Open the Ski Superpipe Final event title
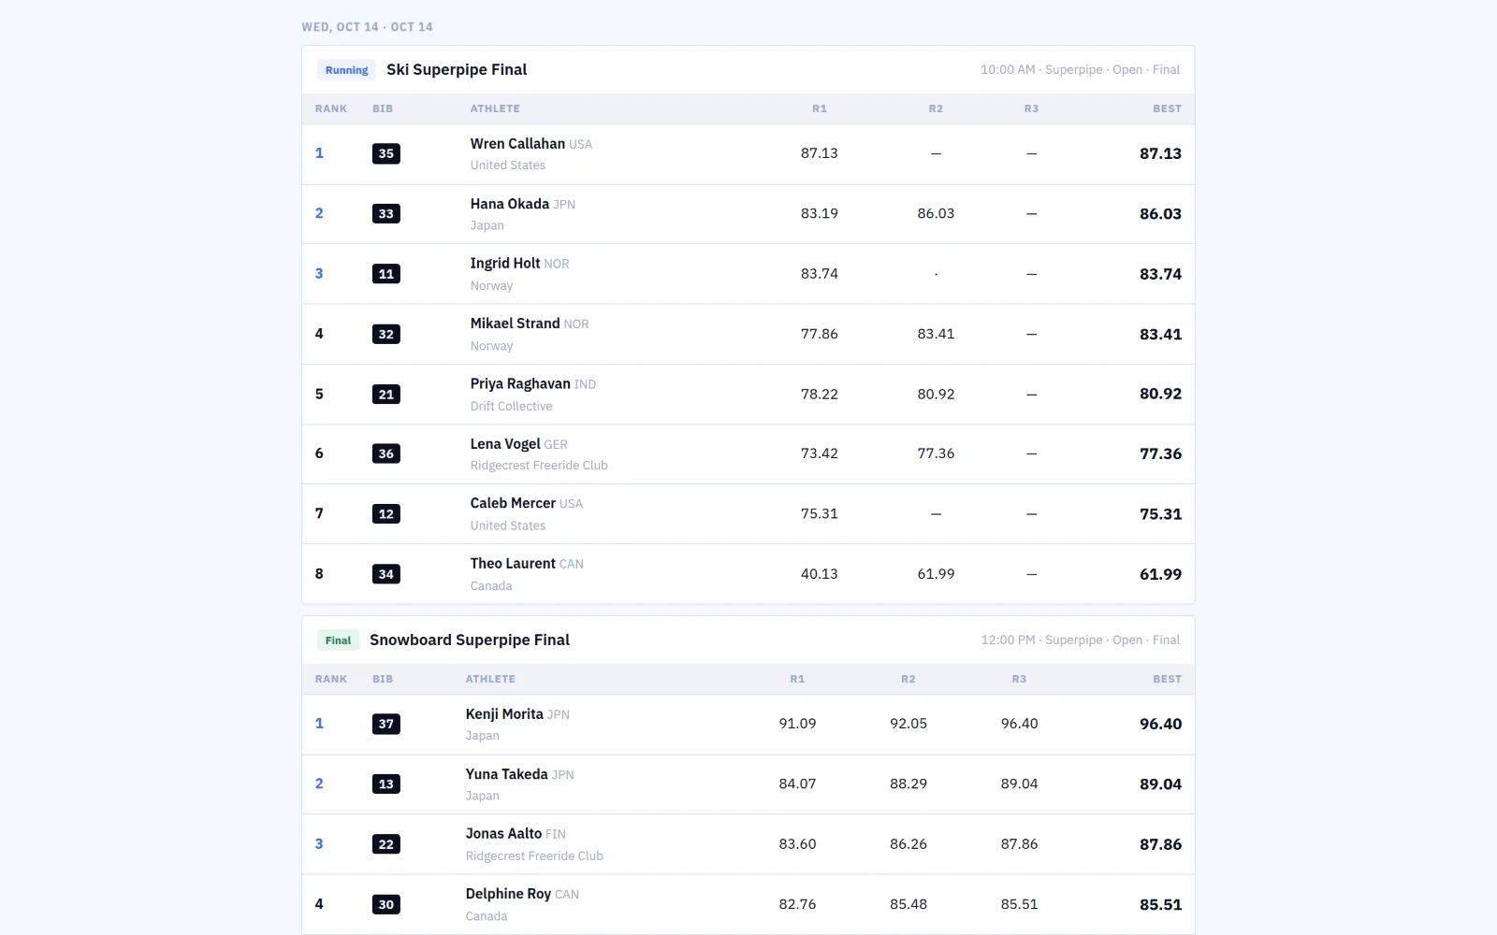The height and width of the screenshot is (935, 1497). (x=457, y=70)
